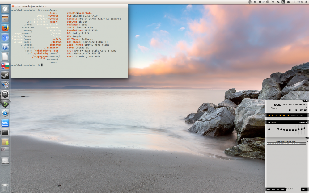Open the round Ubuntu-style tray indicator
Viewport: 309px width, 193px height.
coord(268,2)
